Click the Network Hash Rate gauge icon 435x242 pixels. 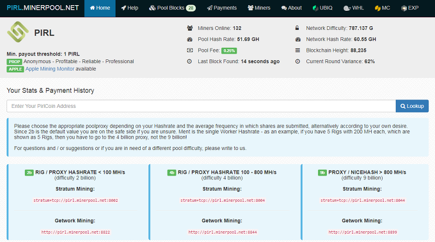click(x=298, y=40)
